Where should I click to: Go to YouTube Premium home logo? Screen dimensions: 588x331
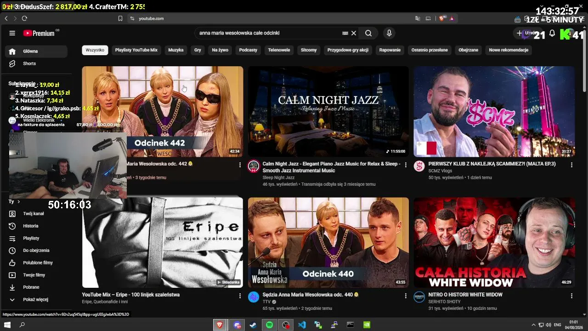[x=39, y=33]
